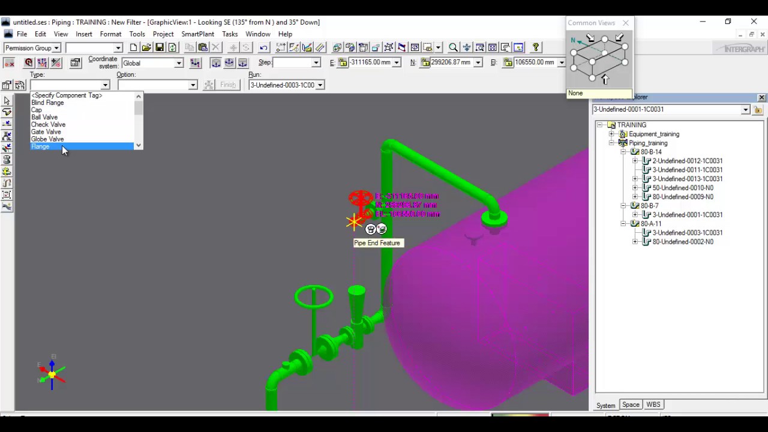This screenshot has height=432, width=768.
Task: Click the Undo arrow icon
Action: coord(263,47)
